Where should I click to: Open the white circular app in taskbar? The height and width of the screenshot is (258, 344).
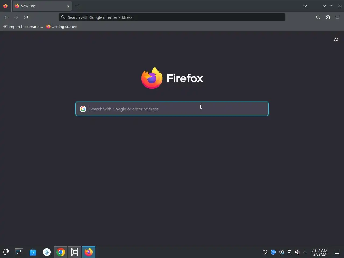point(47,252)
